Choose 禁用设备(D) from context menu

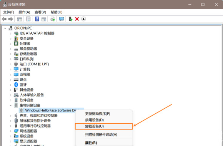click(x=104, y=120)
